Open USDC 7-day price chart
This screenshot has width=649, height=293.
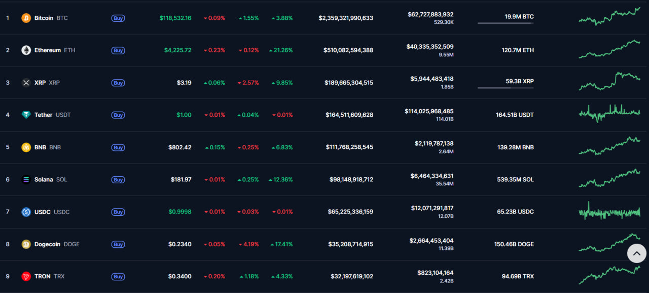(x=609, y=210)
